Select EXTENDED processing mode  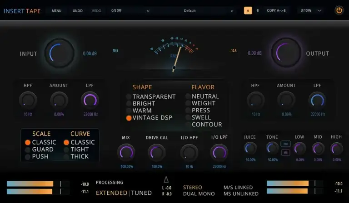pyautogui.click(x=111, y=193)
